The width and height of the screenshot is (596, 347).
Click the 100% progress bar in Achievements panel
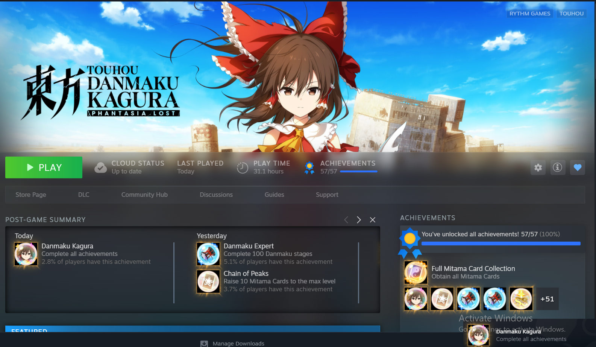tap(501, 244)
